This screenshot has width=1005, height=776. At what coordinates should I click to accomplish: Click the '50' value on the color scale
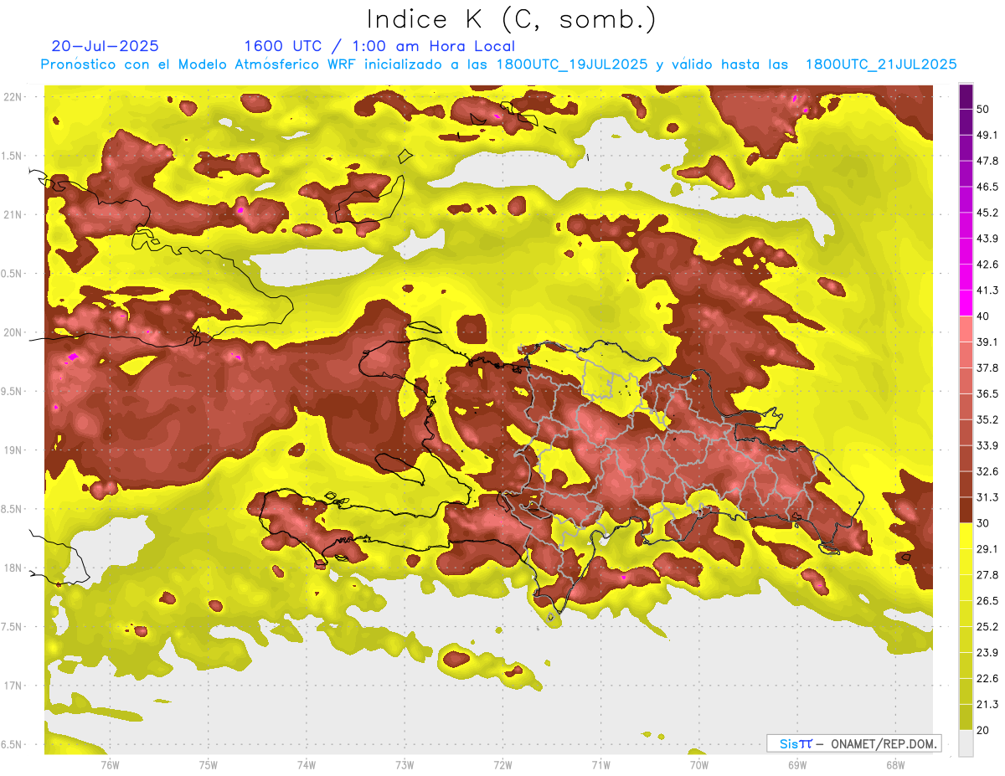[x=983, y=110]
